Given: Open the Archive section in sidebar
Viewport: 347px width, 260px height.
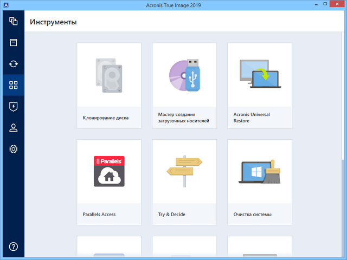Looking at the screenshot, I should click(14, 43).
